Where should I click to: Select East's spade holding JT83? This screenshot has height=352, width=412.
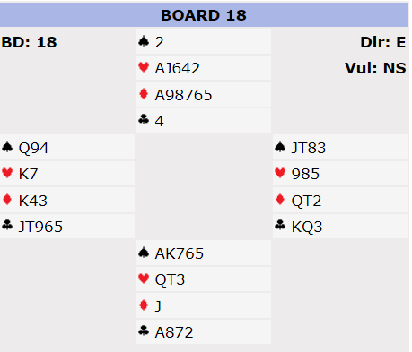(x=309, y=148)
